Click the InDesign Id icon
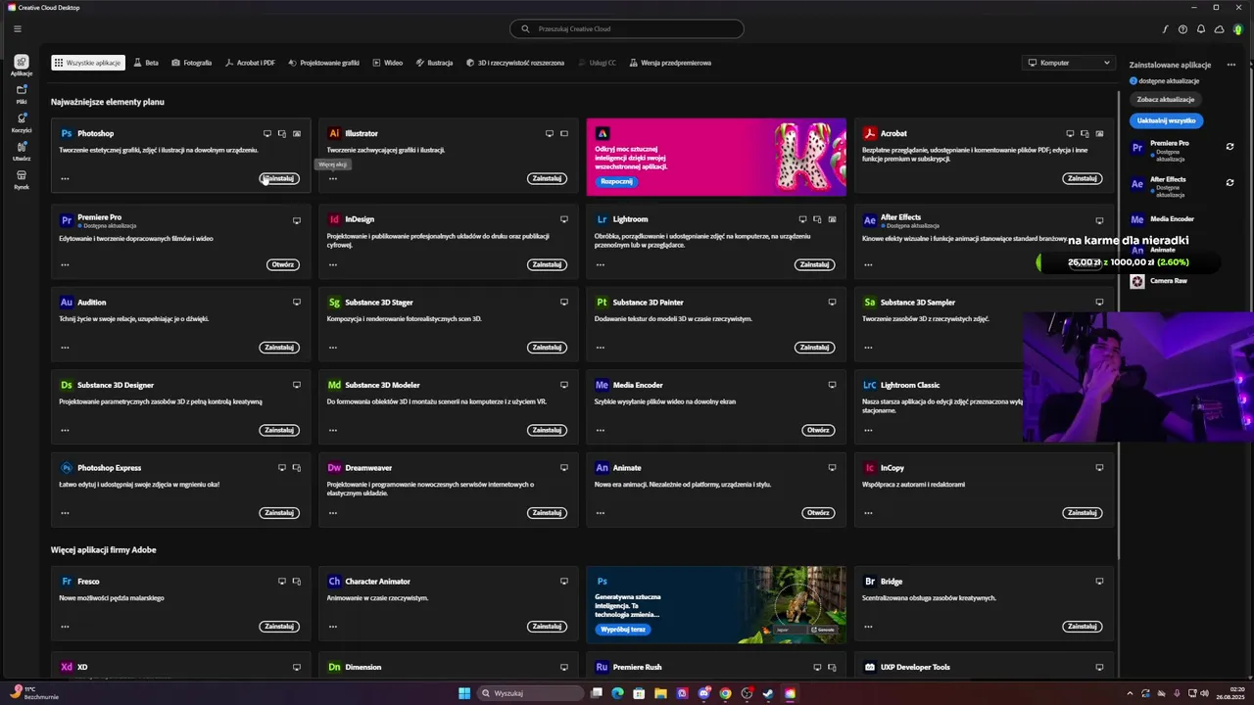 (334, 219)
